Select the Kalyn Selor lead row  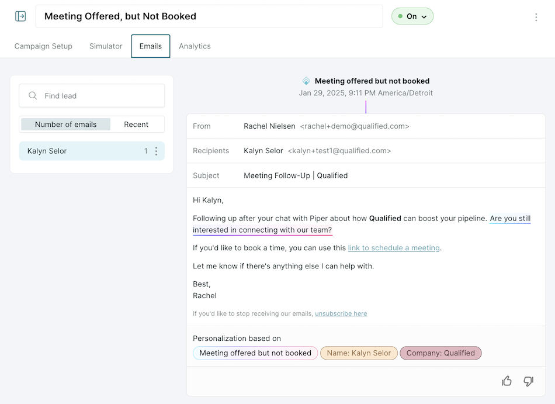(92, 151)
